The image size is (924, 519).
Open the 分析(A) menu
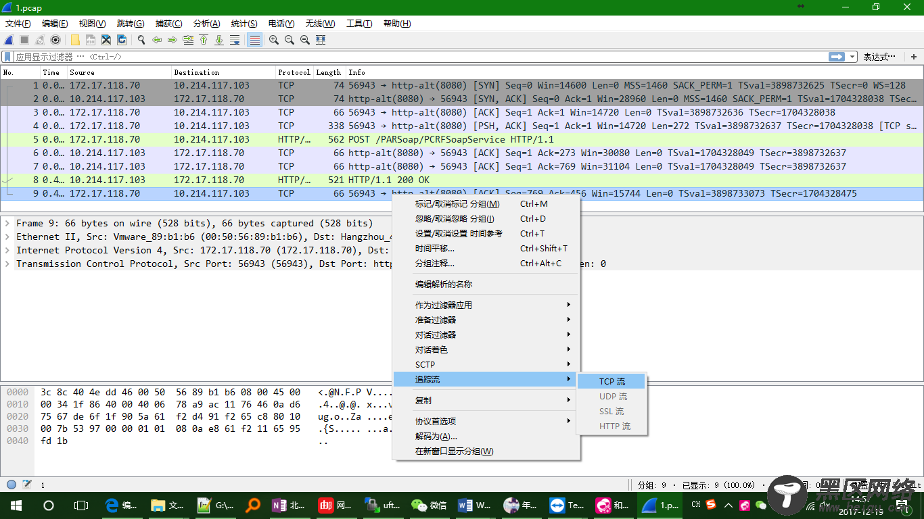207,24
